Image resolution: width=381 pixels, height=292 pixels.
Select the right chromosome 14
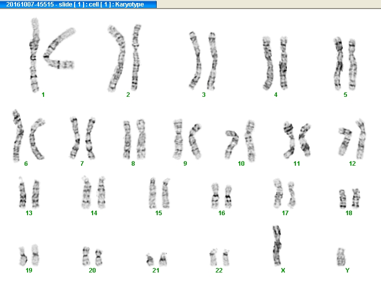click(x=102, y=192)
